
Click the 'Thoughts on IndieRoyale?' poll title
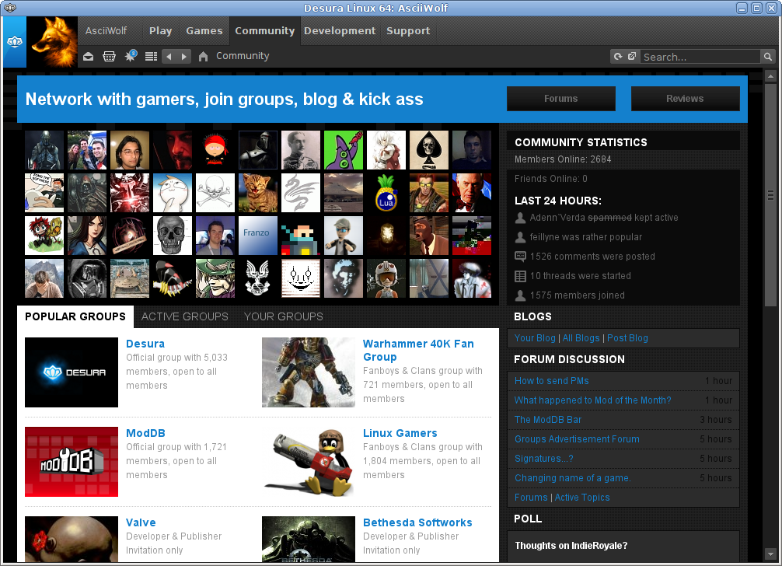pos(571,546)
